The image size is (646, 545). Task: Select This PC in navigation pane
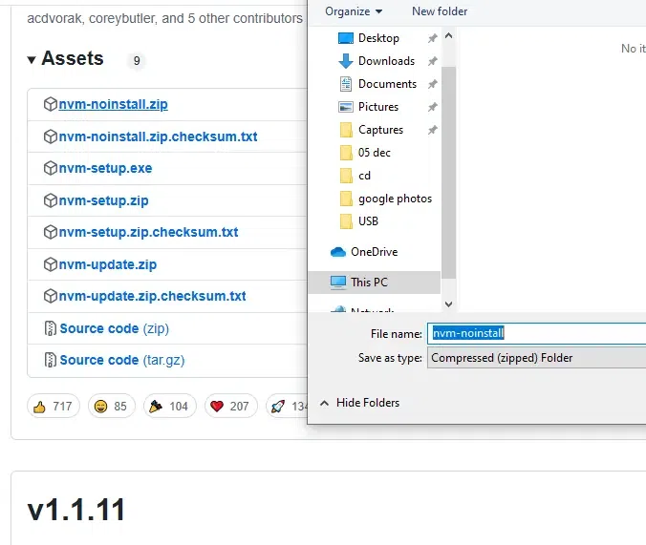point(368,283)
